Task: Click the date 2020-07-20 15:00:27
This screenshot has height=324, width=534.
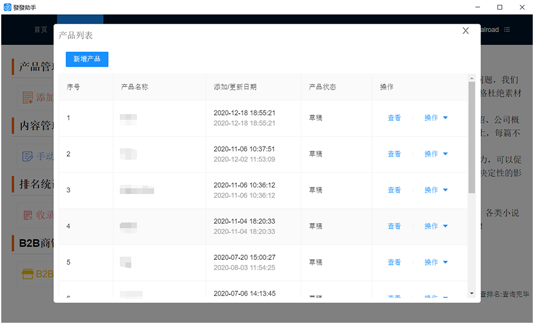Action: (244, 257)
